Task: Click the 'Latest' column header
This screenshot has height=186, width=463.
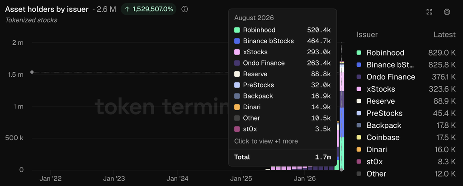Action: pyautogui.click(x=445, y=34)
